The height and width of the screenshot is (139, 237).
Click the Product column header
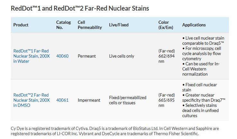(x=21, y=25)
